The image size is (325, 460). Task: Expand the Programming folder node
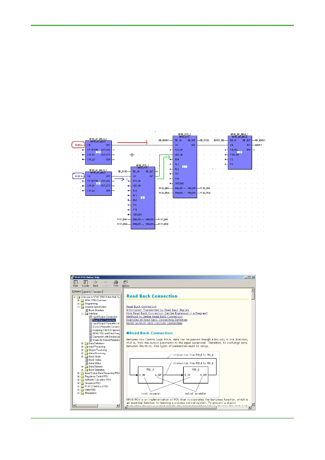(x=79, y=303)
